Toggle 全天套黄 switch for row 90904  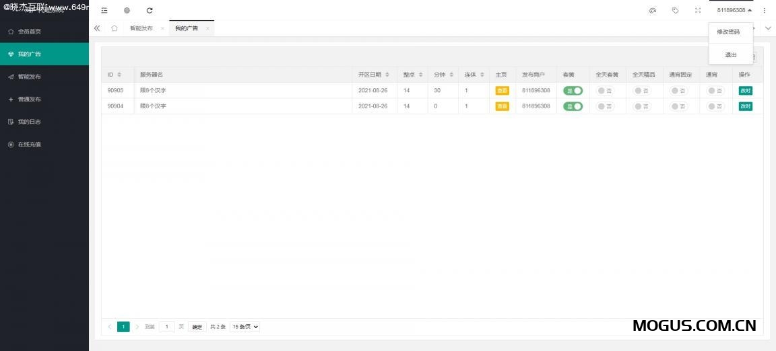pos(605,106)
